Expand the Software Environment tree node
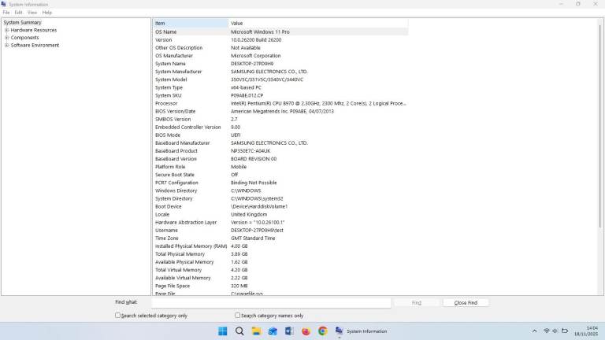Screen dimensions: 605x340 7,45
